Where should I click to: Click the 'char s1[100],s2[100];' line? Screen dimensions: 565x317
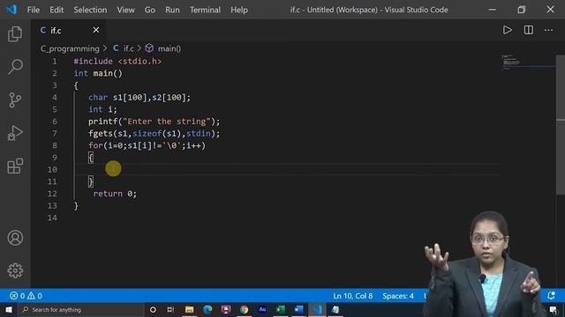point(139,98)
